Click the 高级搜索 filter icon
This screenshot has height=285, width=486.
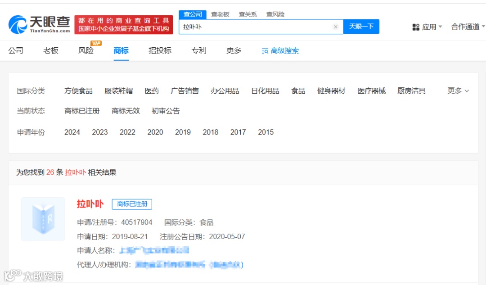pyautogui.click(x=265, y=51)
